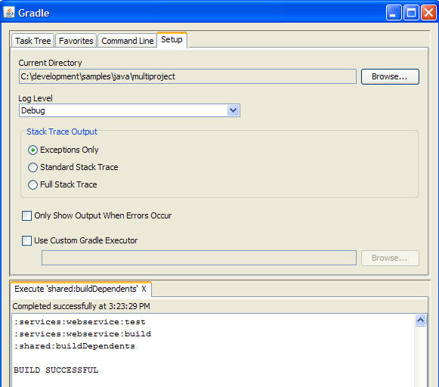Screen dimensions: 439x387
Task: Click the Gradle Java icon in title bar
Action: [9, 13]
